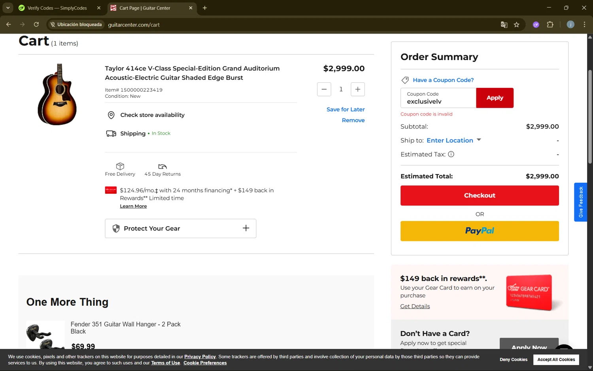The image size is (593, 371).
Task: Open the Enter Location dropdown
Action: click(x=454, y=140)
